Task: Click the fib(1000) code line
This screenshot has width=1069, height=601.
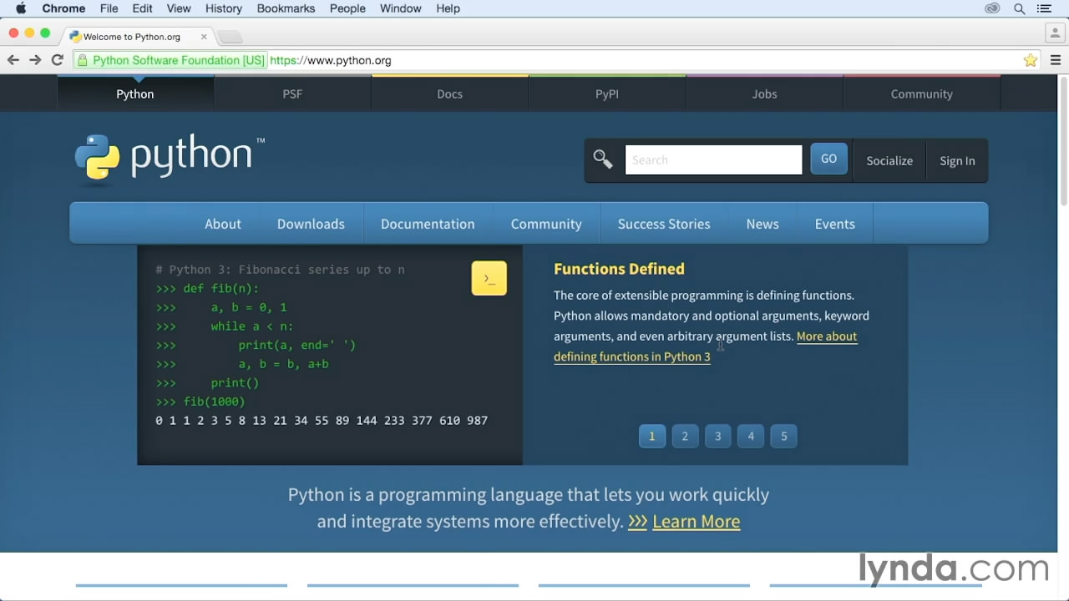Action: pyautogui.click(x=200, y=402)
